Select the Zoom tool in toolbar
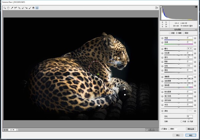200x140 pixels. tap(5, 8)
